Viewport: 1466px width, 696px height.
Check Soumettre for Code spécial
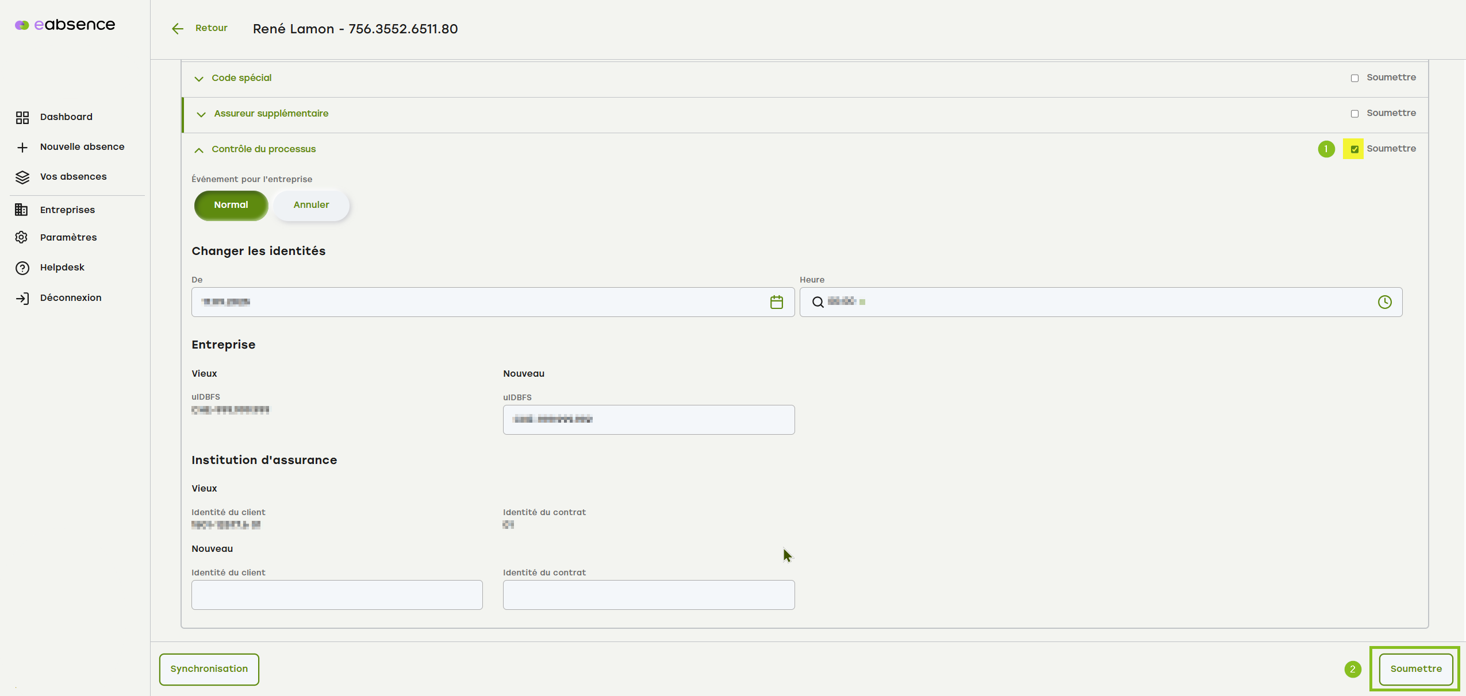coord(1354,78)
